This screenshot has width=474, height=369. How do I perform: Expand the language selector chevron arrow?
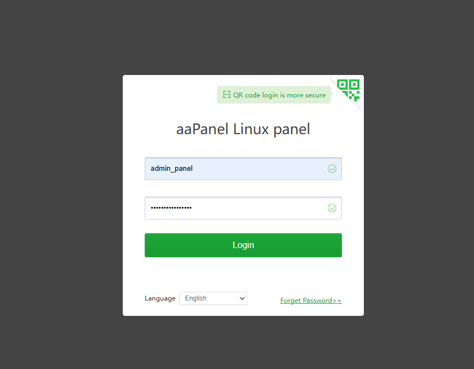(242, 298)
